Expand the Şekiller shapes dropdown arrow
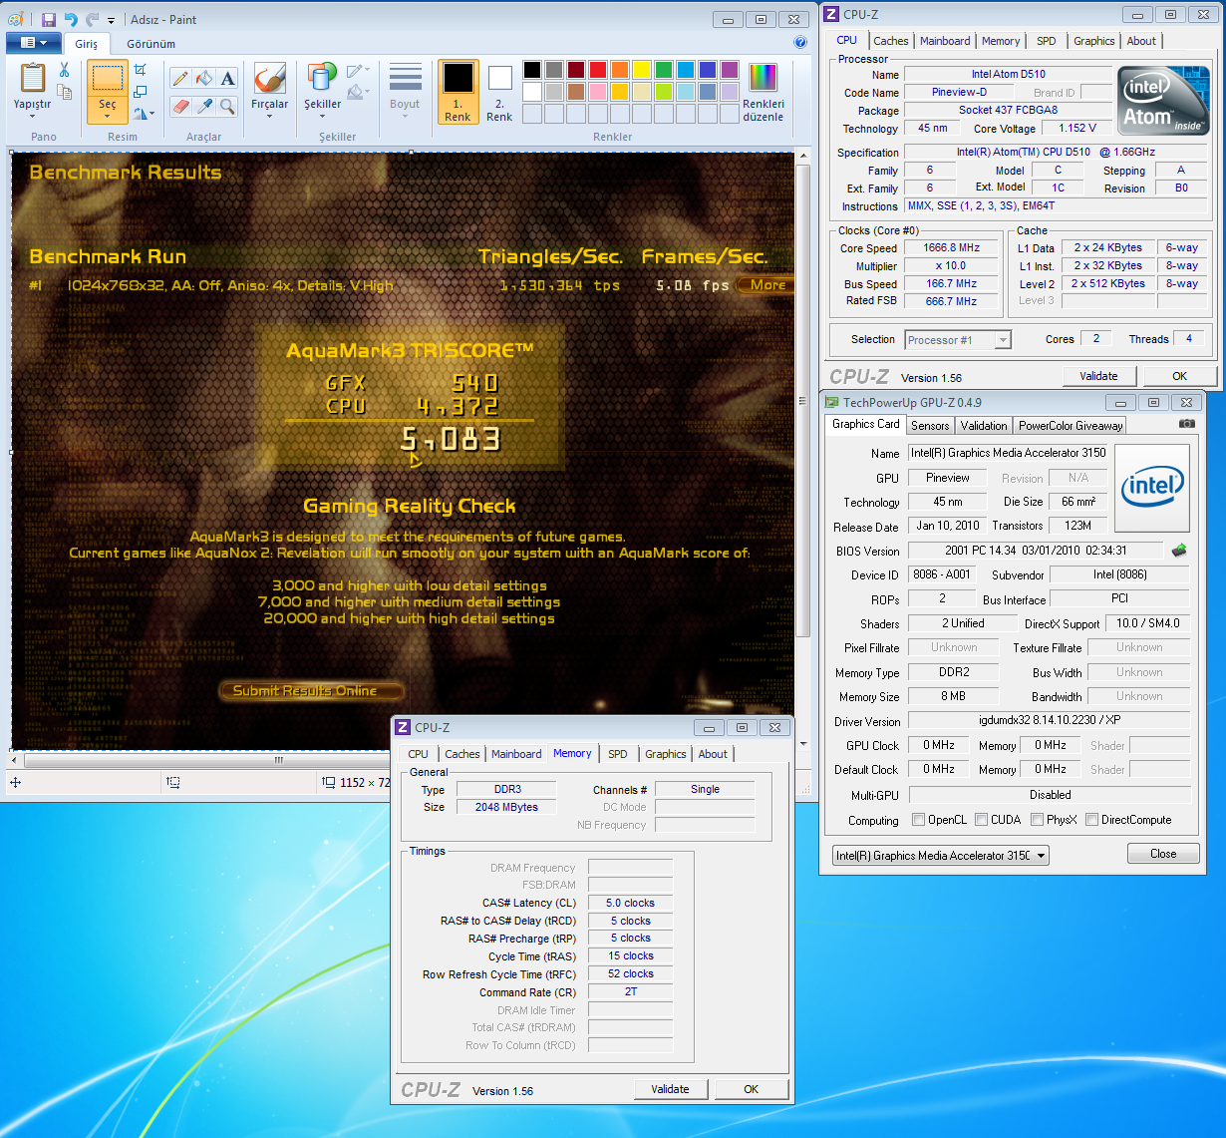 322,116
